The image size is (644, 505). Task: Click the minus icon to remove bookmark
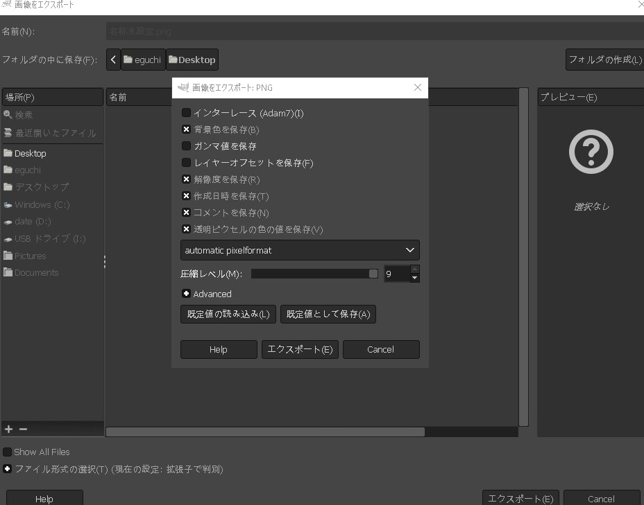pos(23,429)
